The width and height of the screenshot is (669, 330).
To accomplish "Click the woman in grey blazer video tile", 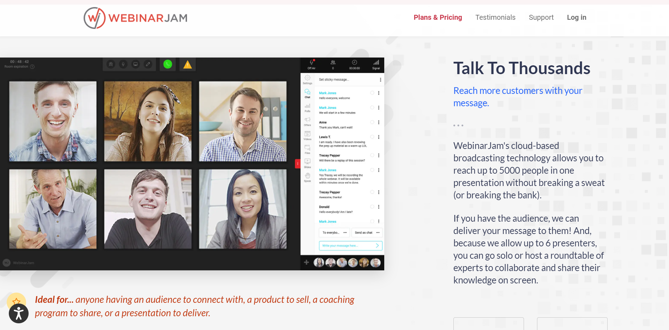I will [x=243, y=209].
